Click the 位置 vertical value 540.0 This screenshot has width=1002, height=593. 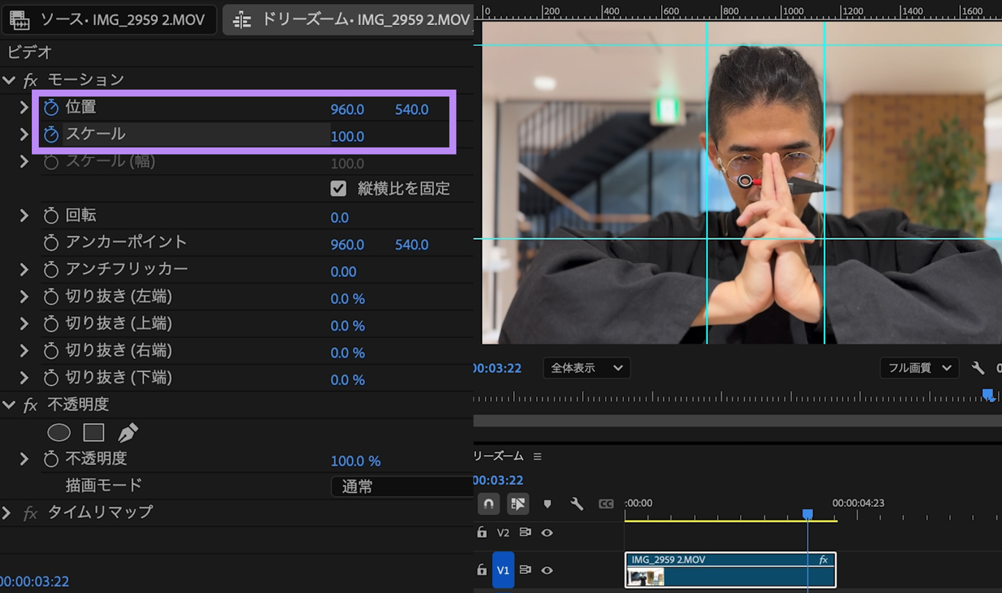pos(412,109)
